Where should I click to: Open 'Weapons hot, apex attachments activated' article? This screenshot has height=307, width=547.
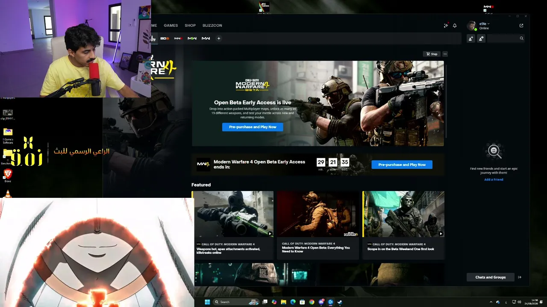point(228,251)
